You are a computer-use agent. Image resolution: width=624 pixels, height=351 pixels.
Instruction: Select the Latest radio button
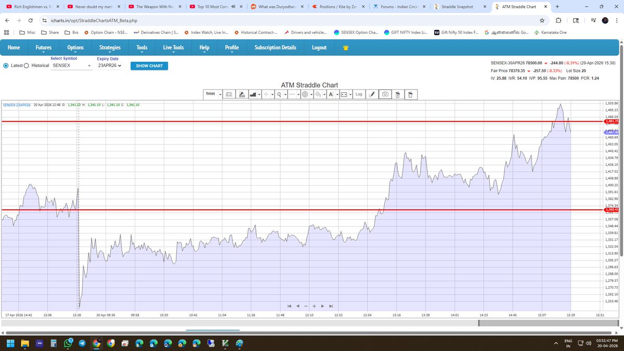(x=6, y=66)
